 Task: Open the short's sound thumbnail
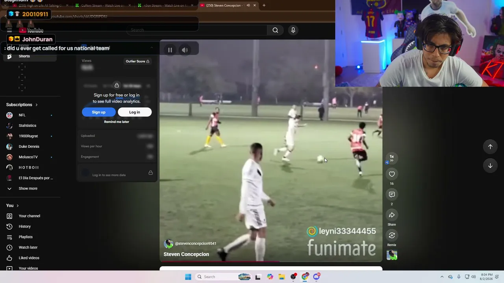pyautogui.click(x=392, y=255)
